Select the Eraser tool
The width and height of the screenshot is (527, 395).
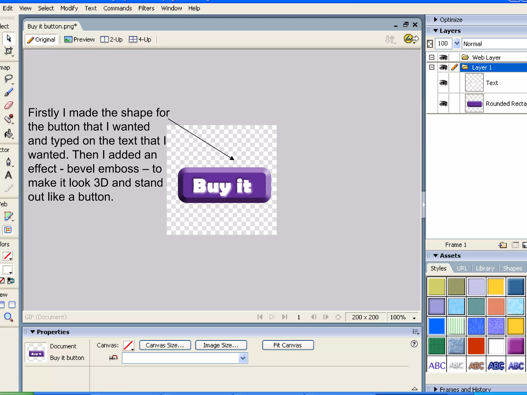pyautogui.click(x=9, y=105)
